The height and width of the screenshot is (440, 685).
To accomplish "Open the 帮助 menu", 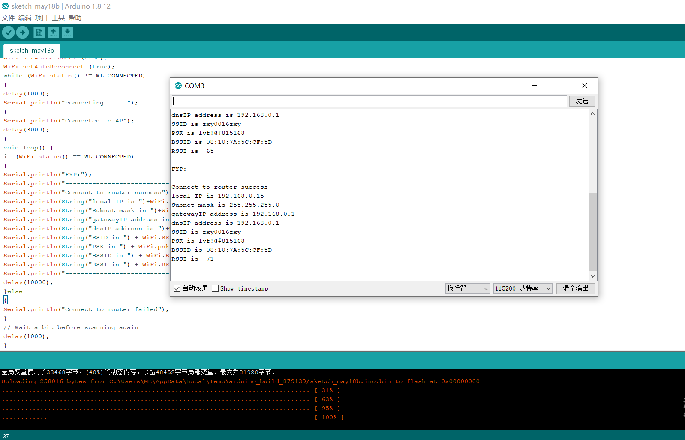I will (x=75, y=18).
